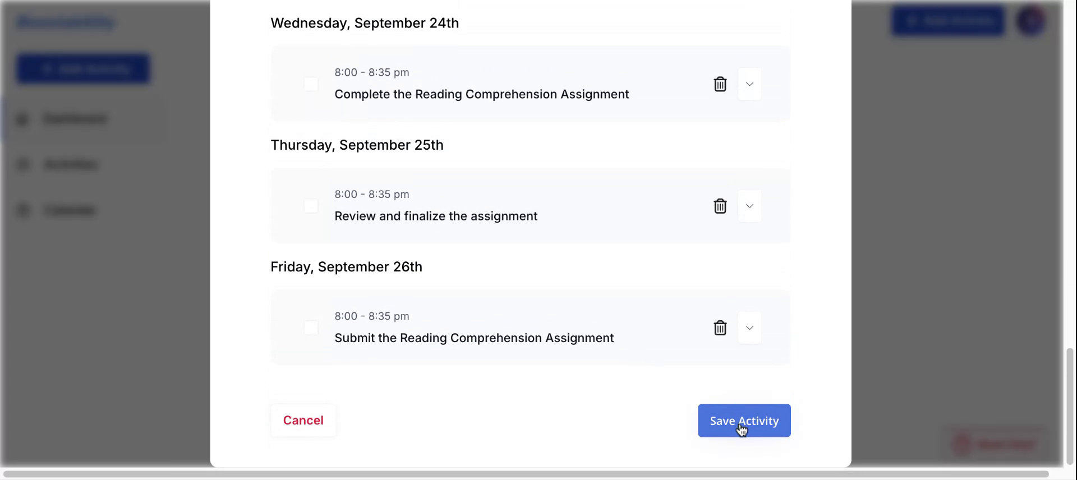Click the horizontal scrollbar at the bottom
The width and height of the screenshot is (1077, 480).
pos(524,474)
